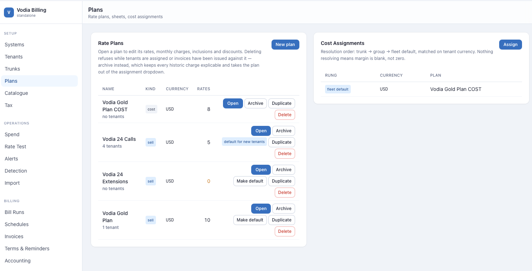Click the sell badge for Vodia 24 Calls

(x=151, y=142)
